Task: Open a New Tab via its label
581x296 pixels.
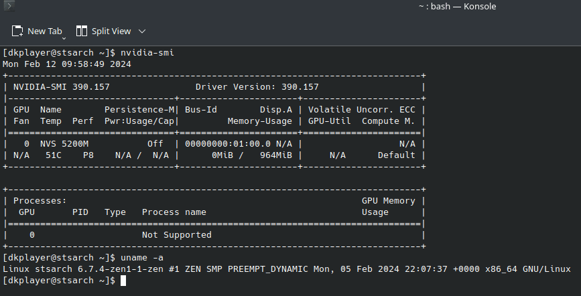Action: tap(45, 31)
